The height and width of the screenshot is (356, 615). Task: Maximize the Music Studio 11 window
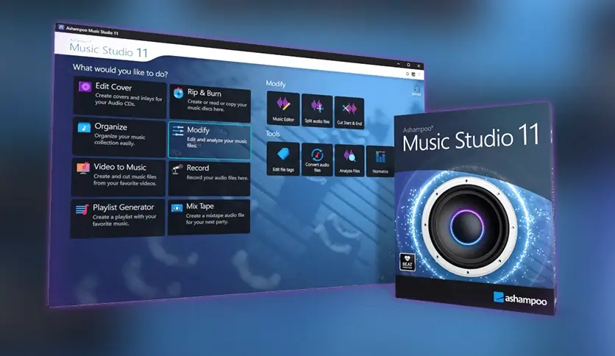coord(408,65)
